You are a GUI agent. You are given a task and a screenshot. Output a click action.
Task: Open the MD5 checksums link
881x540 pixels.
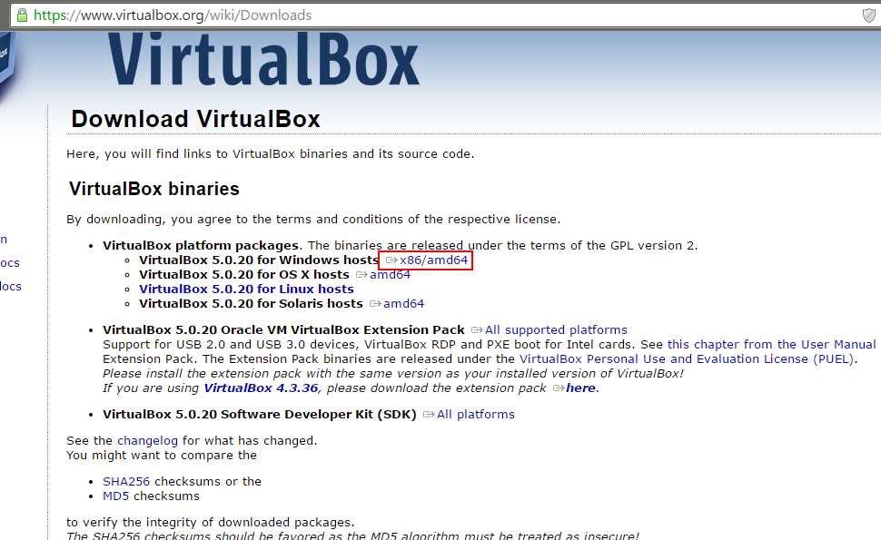(115, 496)
